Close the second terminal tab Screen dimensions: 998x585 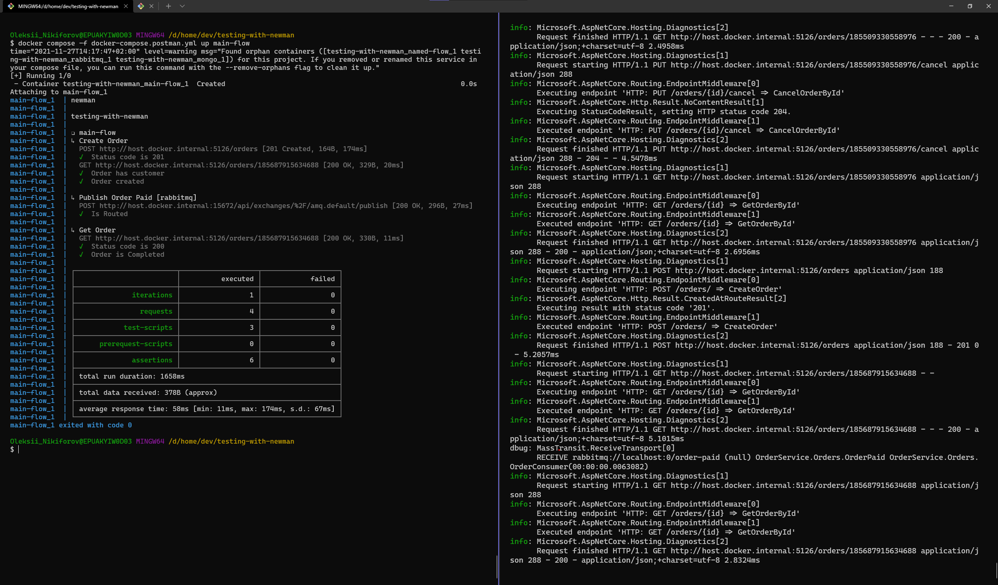pos(151,6)
